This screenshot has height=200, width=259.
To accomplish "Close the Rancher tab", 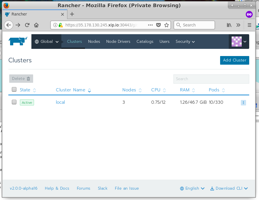I will pos(63,14).
